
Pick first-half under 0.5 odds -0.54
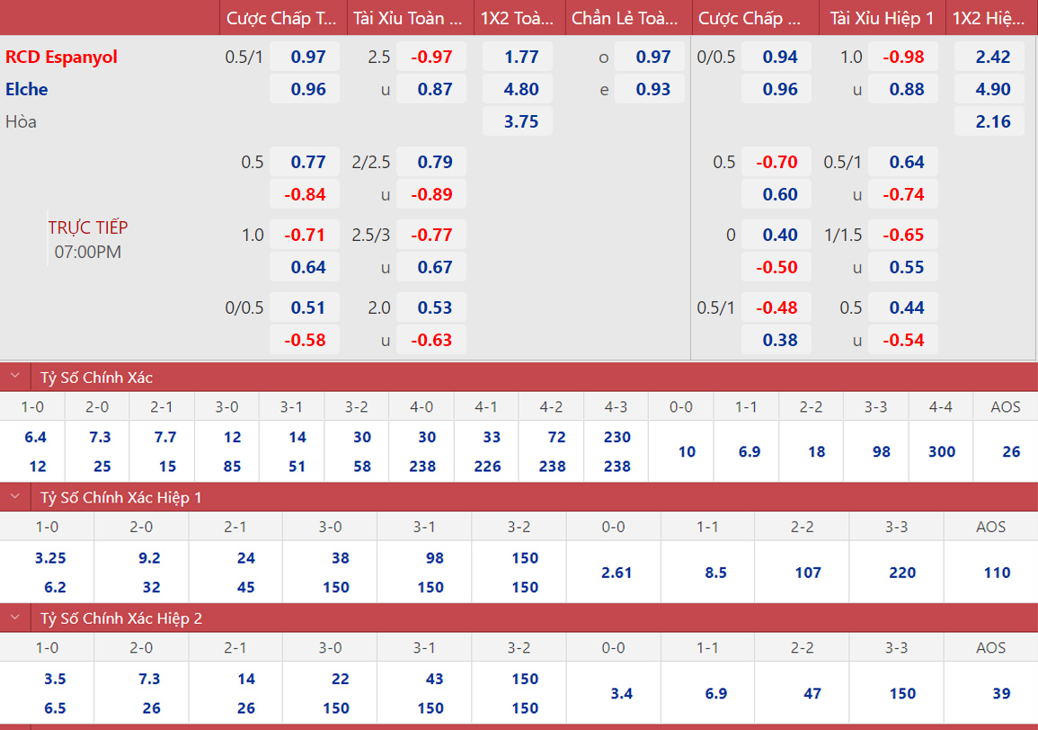(903, 341)
